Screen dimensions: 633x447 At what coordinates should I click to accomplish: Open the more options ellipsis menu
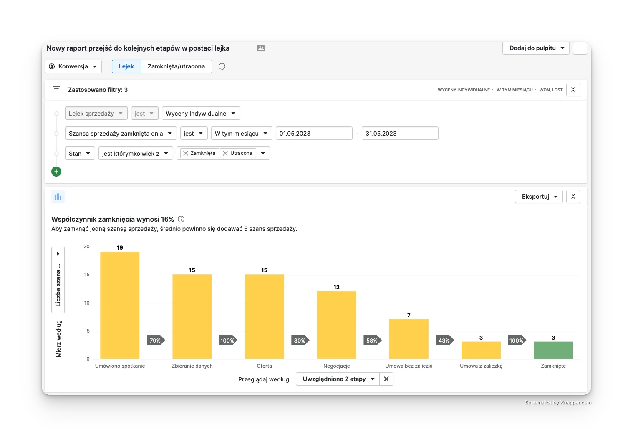[x=580, y=48]
